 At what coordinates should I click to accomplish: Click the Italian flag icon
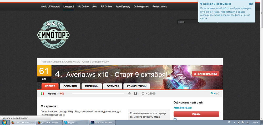click(x=42, y=93)
